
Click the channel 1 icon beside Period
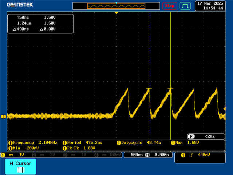pos(64,143)
